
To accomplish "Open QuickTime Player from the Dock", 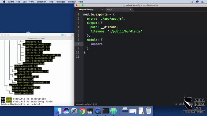I will [x=98, y=111].
